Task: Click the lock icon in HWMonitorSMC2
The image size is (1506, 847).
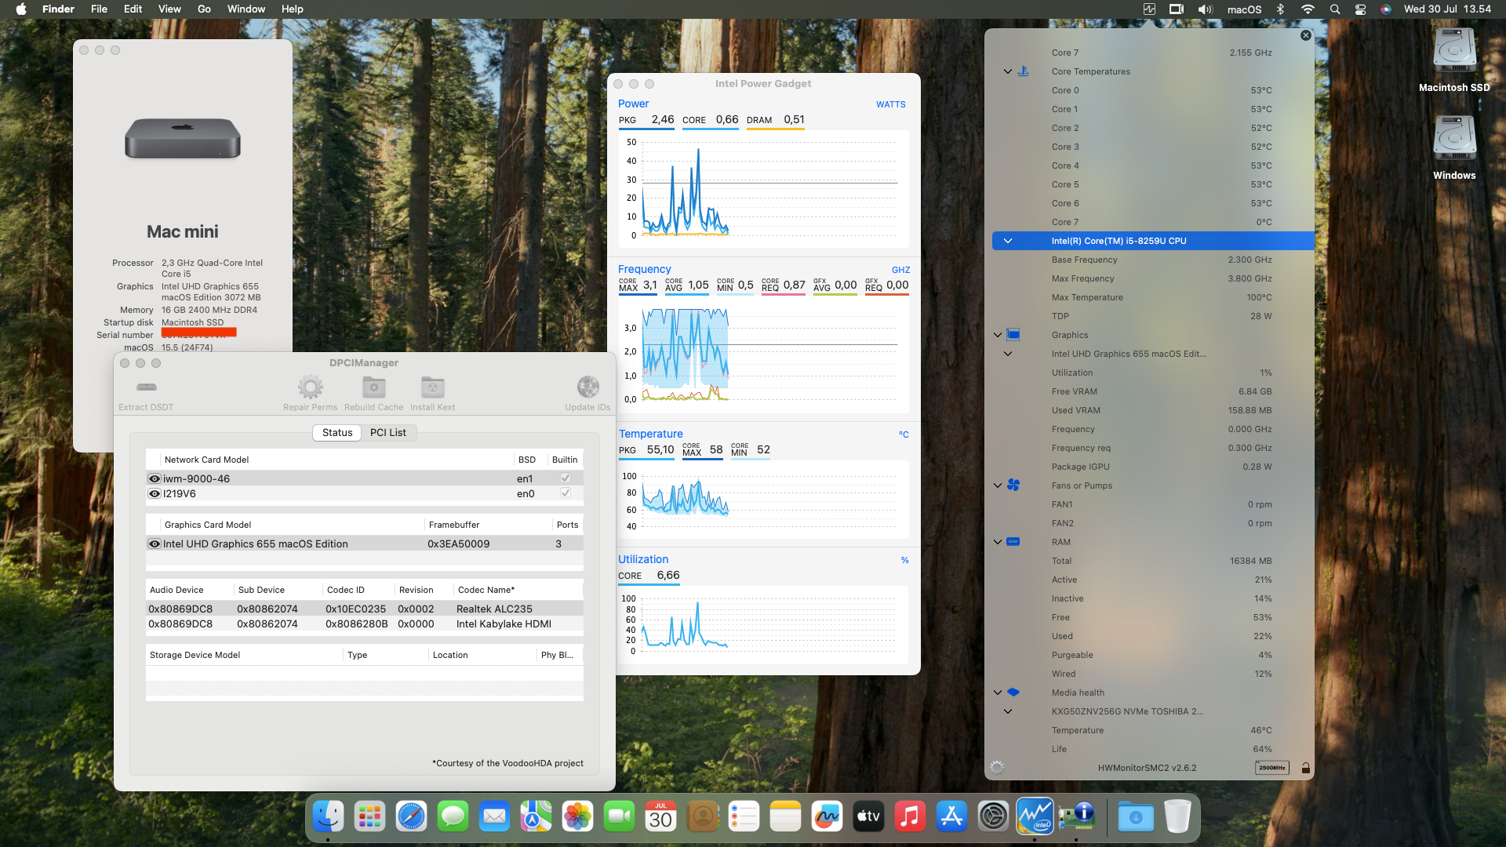Action: click(1306, 768)
